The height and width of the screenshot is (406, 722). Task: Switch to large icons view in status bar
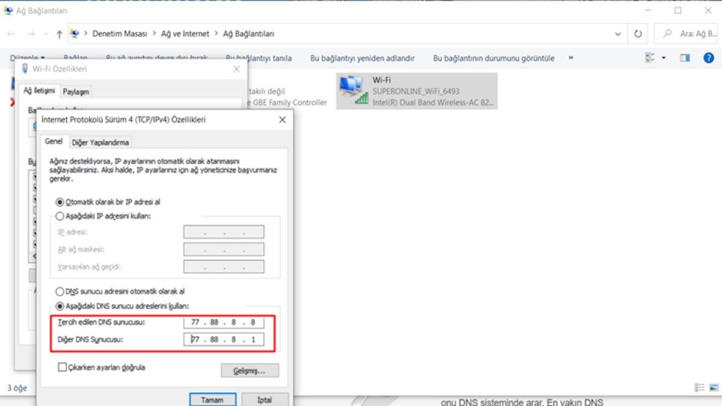click(713, 388)
